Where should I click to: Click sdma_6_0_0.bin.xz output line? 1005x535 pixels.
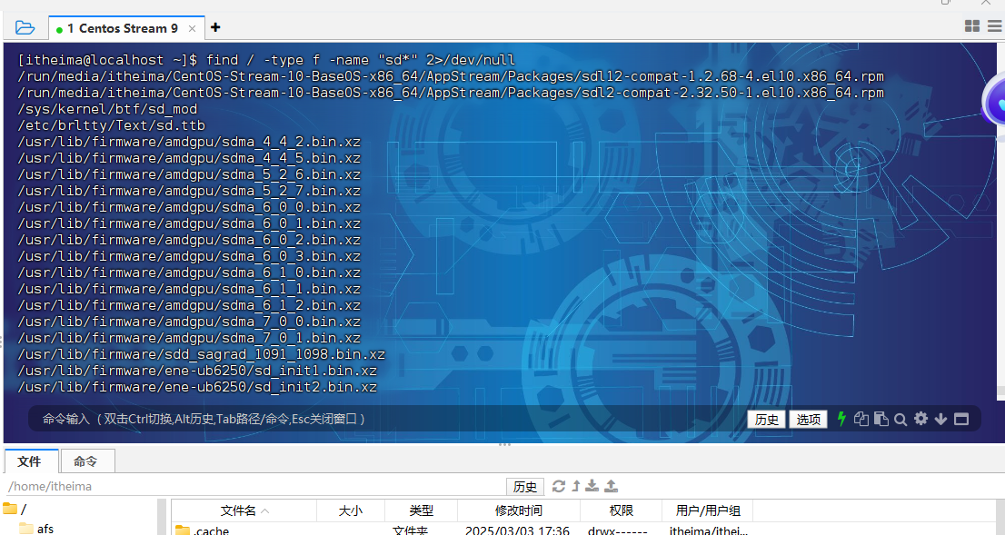[x=189, y=207]
